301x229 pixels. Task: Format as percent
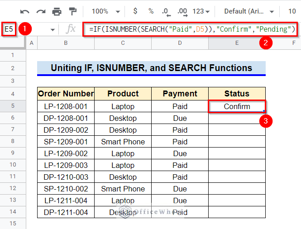(x=151, y=11)
